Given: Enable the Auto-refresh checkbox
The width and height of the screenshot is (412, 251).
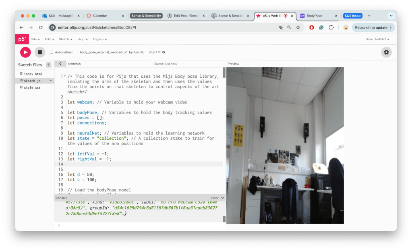Looking at the screenshot, I should pyautogui.click(x=52, y=52).
